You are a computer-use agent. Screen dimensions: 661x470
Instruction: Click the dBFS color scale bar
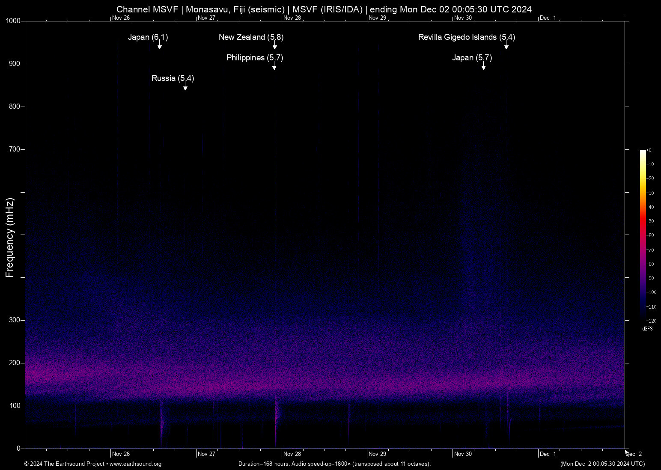(x=643, y=235)
